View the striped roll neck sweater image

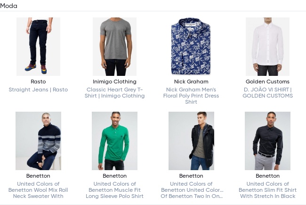click(38, 141)
